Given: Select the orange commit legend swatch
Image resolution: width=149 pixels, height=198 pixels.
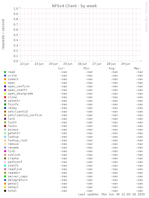Looking at the screenshot, I should (x=5, y=79).
